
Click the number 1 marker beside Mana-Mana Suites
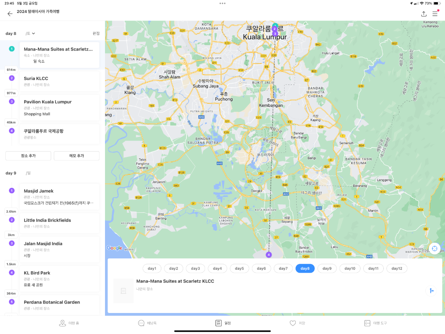tap(12, 49)
